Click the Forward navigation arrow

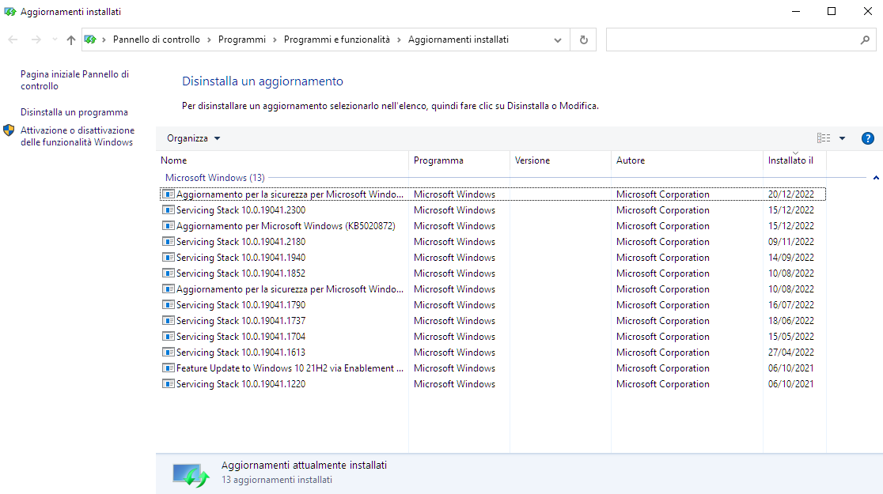click(36, 40)
